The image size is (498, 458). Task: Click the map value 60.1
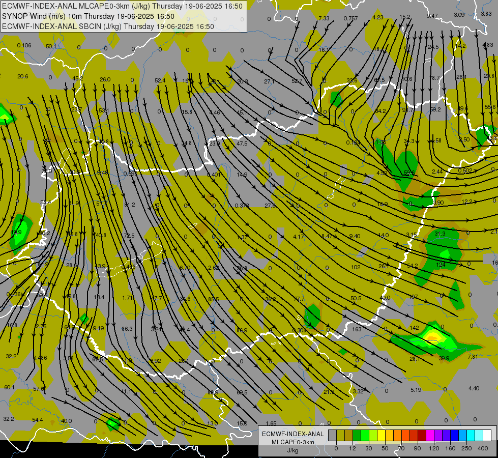tap(9, 387)
